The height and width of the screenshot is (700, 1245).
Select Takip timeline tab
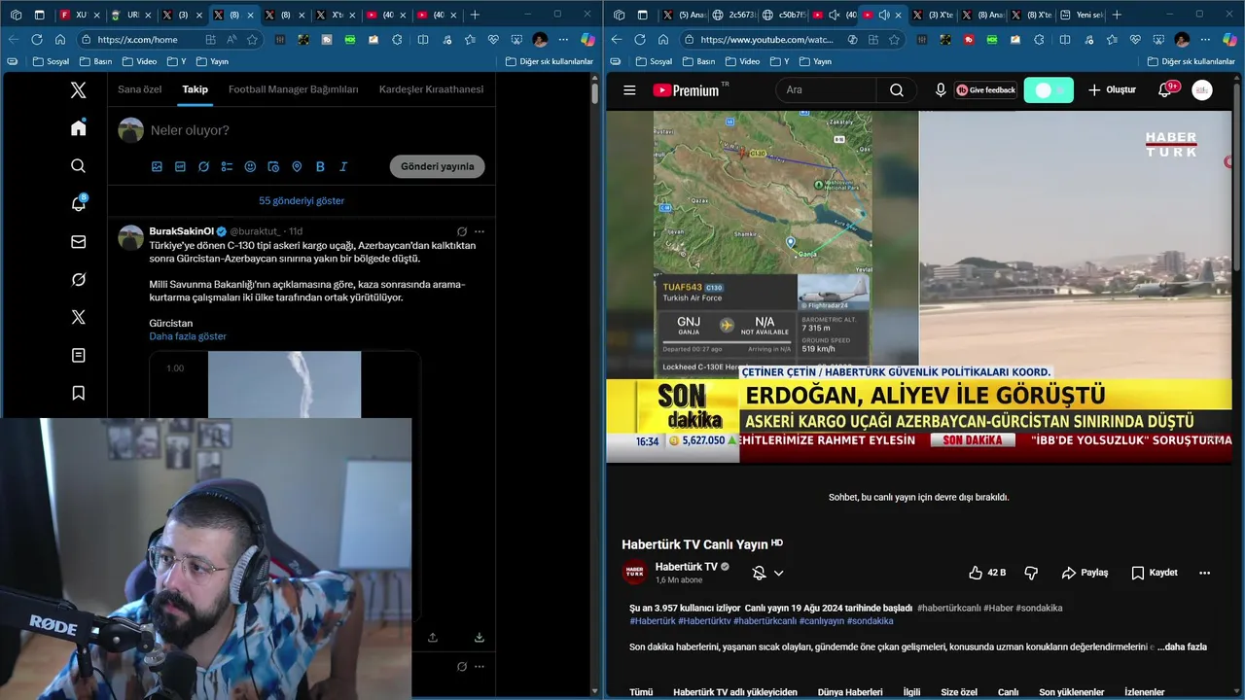195,89
